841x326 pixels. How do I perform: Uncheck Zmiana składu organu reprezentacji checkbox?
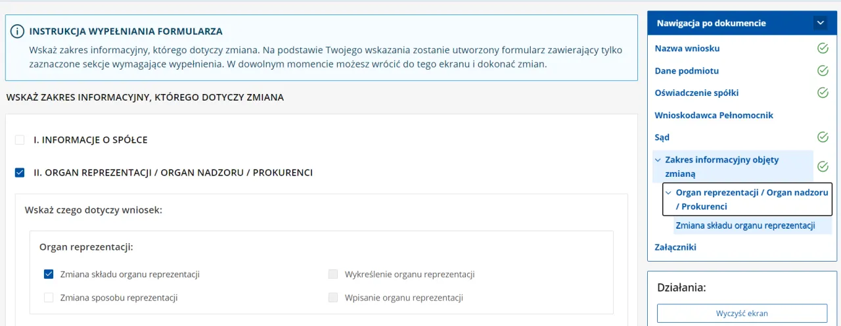click(49, 274)
